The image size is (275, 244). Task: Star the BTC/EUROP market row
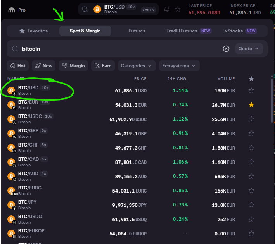coord(251,234)
